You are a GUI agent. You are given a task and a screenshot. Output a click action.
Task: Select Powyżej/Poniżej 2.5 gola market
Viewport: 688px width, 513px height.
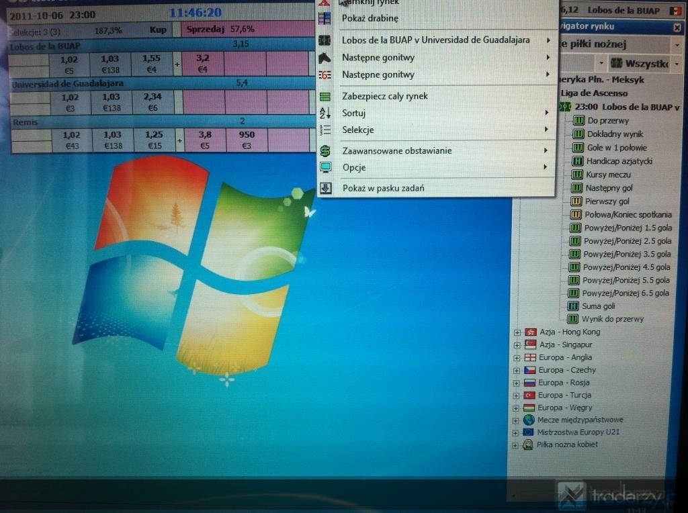tap(628, 240)
